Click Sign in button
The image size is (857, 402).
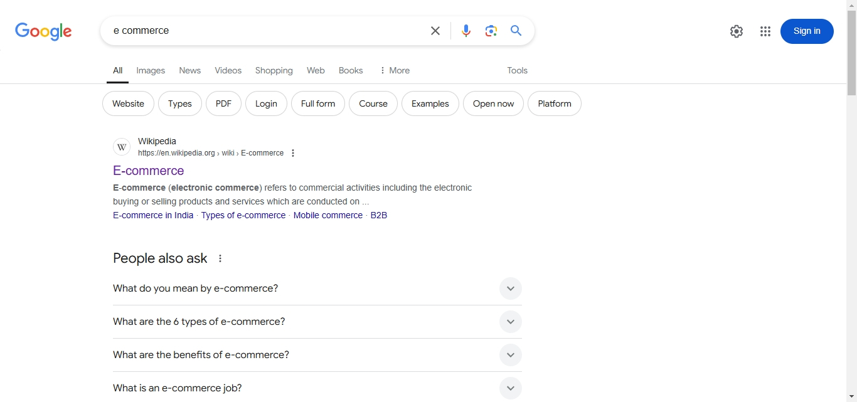pos(807,31)
